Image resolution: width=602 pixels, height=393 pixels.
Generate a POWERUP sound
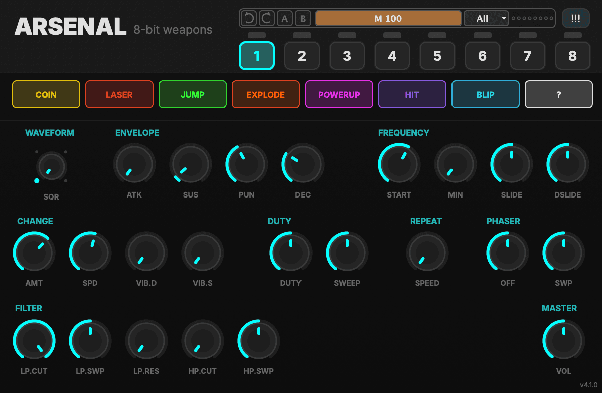(339, 94)
